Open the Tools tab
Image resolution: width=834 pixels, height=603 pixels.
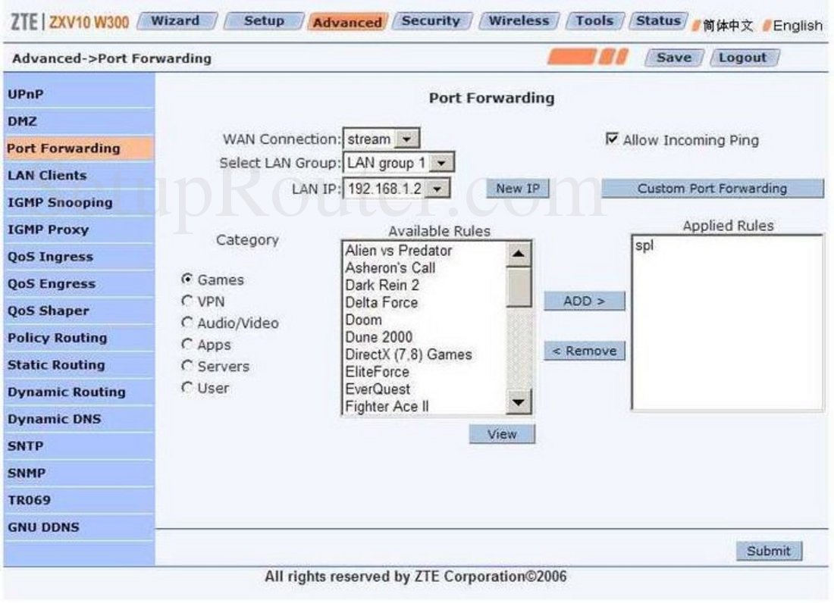pyautogui.click(x=594, y=20)
